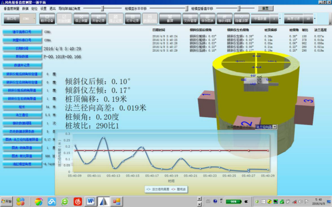This screenshot has height=207, width=332.
Task: Open the Chrome browser taskbar icon
Action: (x=39, y=201)
